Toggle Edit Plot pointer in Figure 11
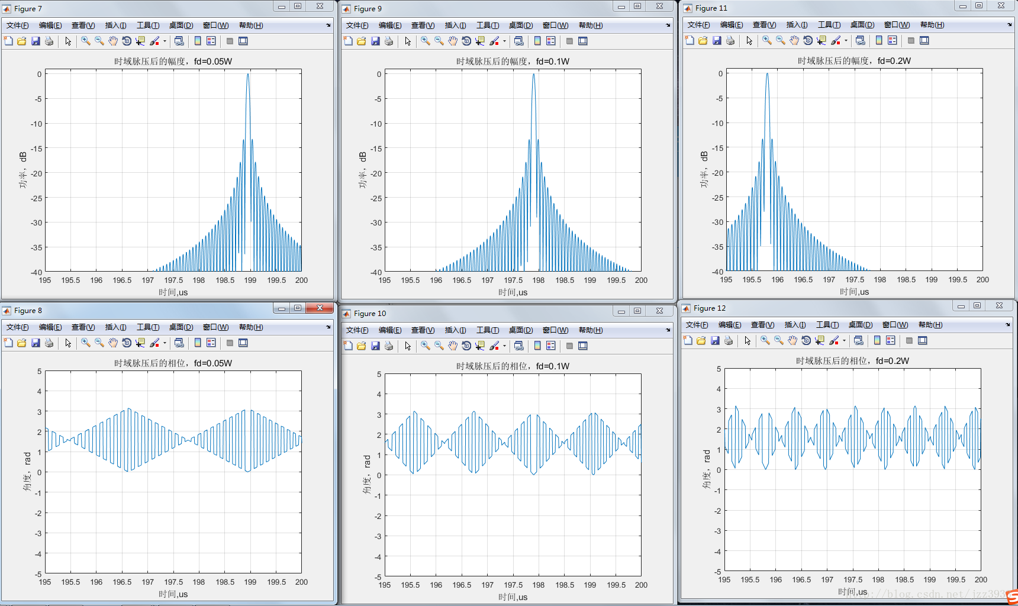This screenshot has height=606, width=1018. (749, 40)
